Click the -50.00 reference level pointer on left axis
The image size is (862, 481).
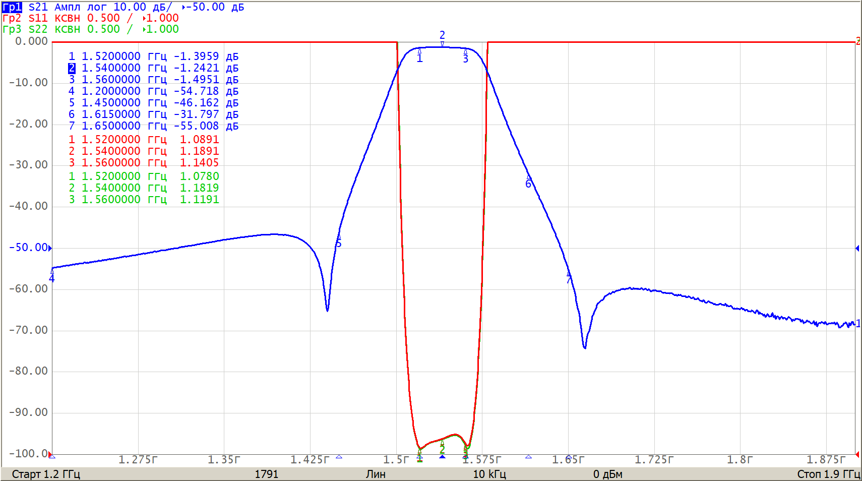(50, 248)
